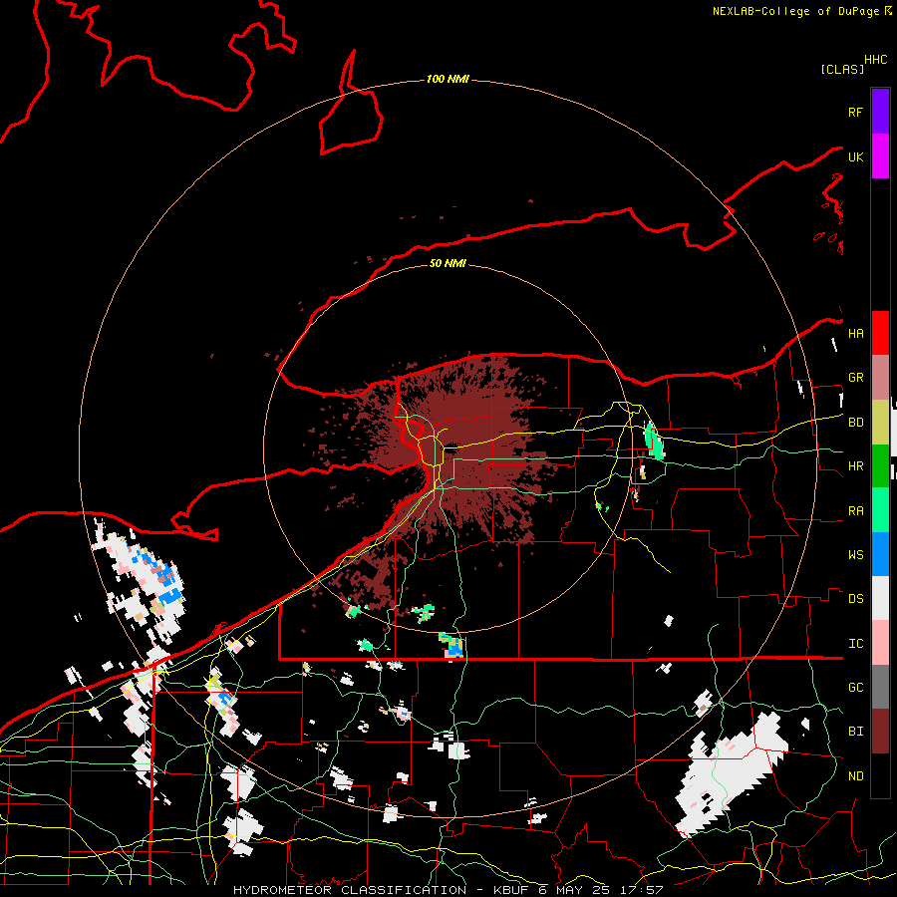
Task: Click the '[CLAS]' units label
Action: click(x=842, y=69)
